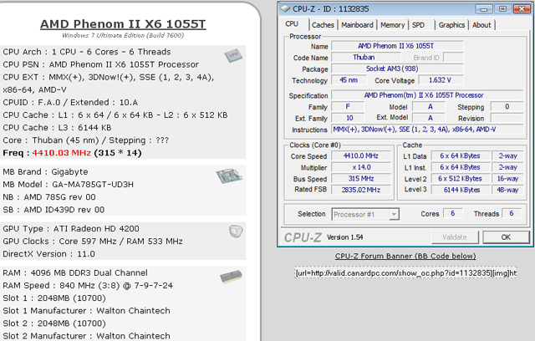Click the GPU monitor icon beside GPU Type

pos(236,232)
